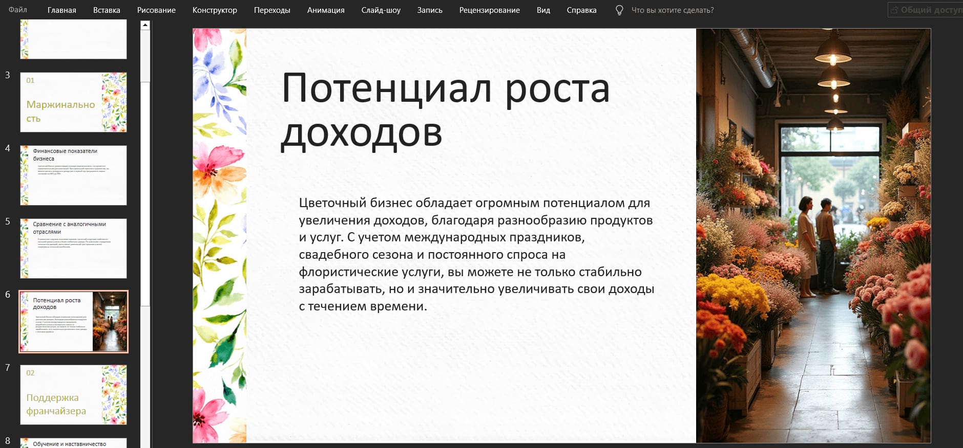
Task: Open the Вид tab
Action: [543, 10]
